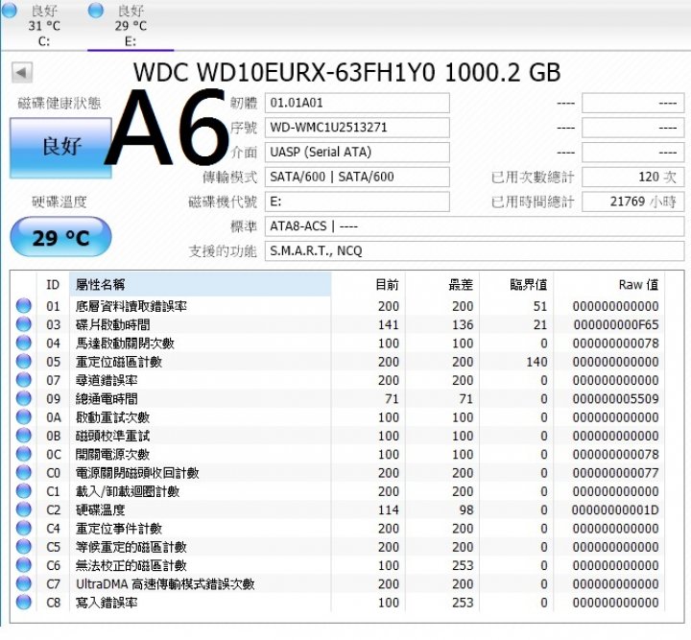691x640 pixels.
Task: Click the 屬性名稱 column header
Action: pyautogui.click(x=200, y=285)
